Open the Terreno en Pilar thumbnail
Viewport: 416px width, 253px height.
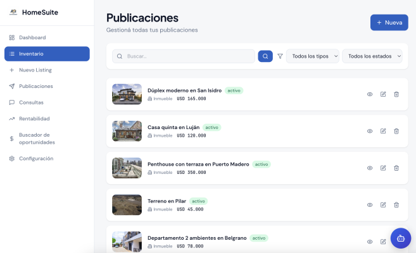tap(127, 205)
